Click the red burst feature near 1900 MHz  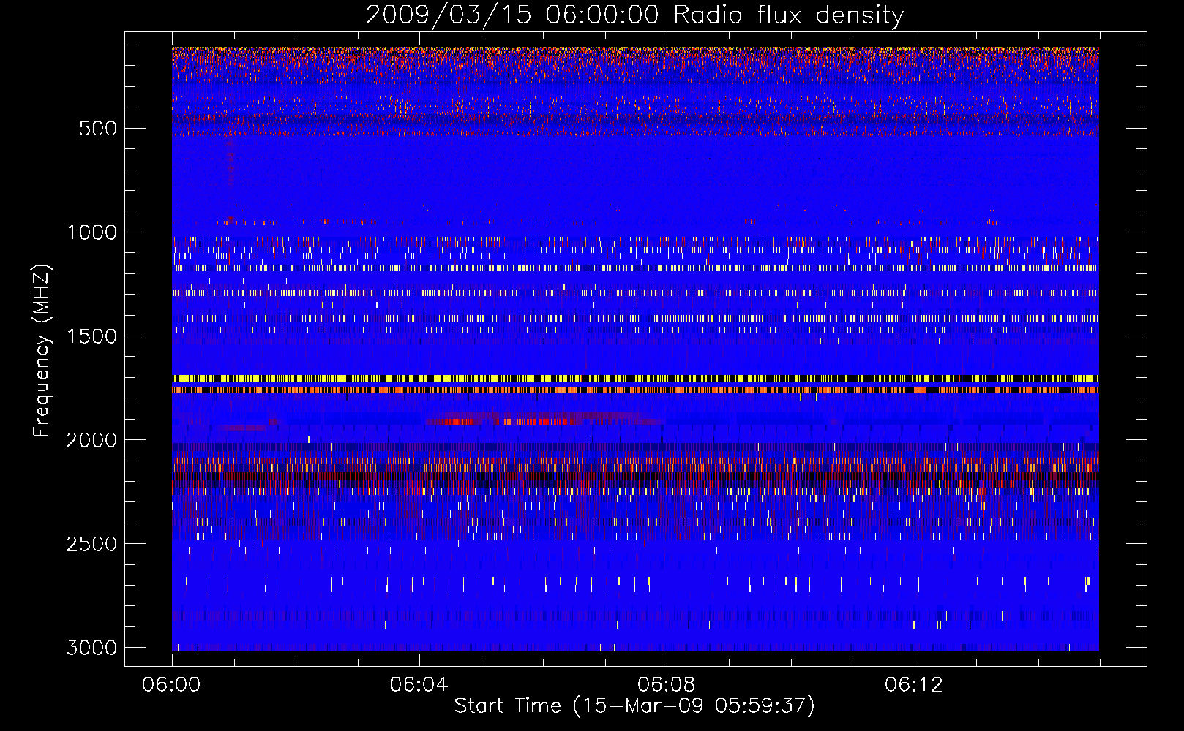542,420
